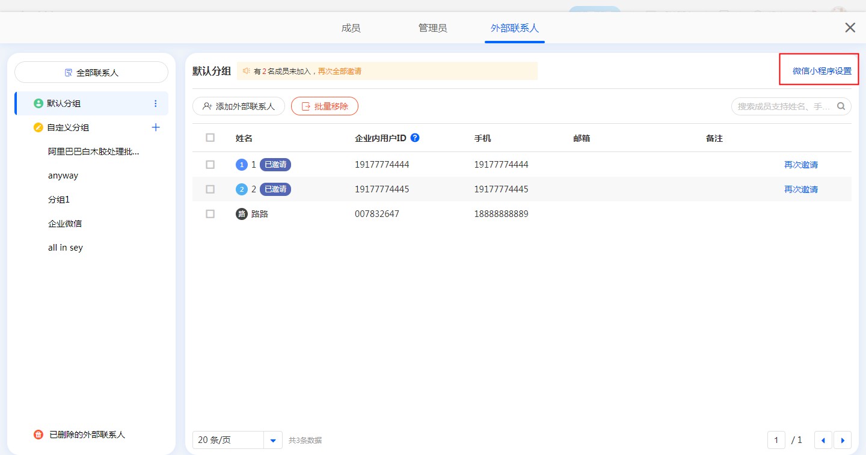Screen dimensions: 866x455
Task: Click the help icon beside 企业内用户ID
Action: click(415, 138)
